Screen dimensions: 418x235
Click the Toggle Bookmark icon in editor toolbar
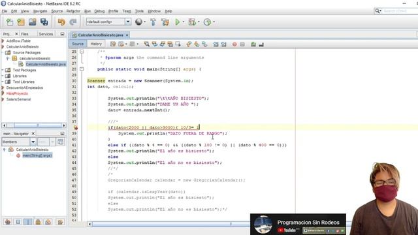point(204,44)
